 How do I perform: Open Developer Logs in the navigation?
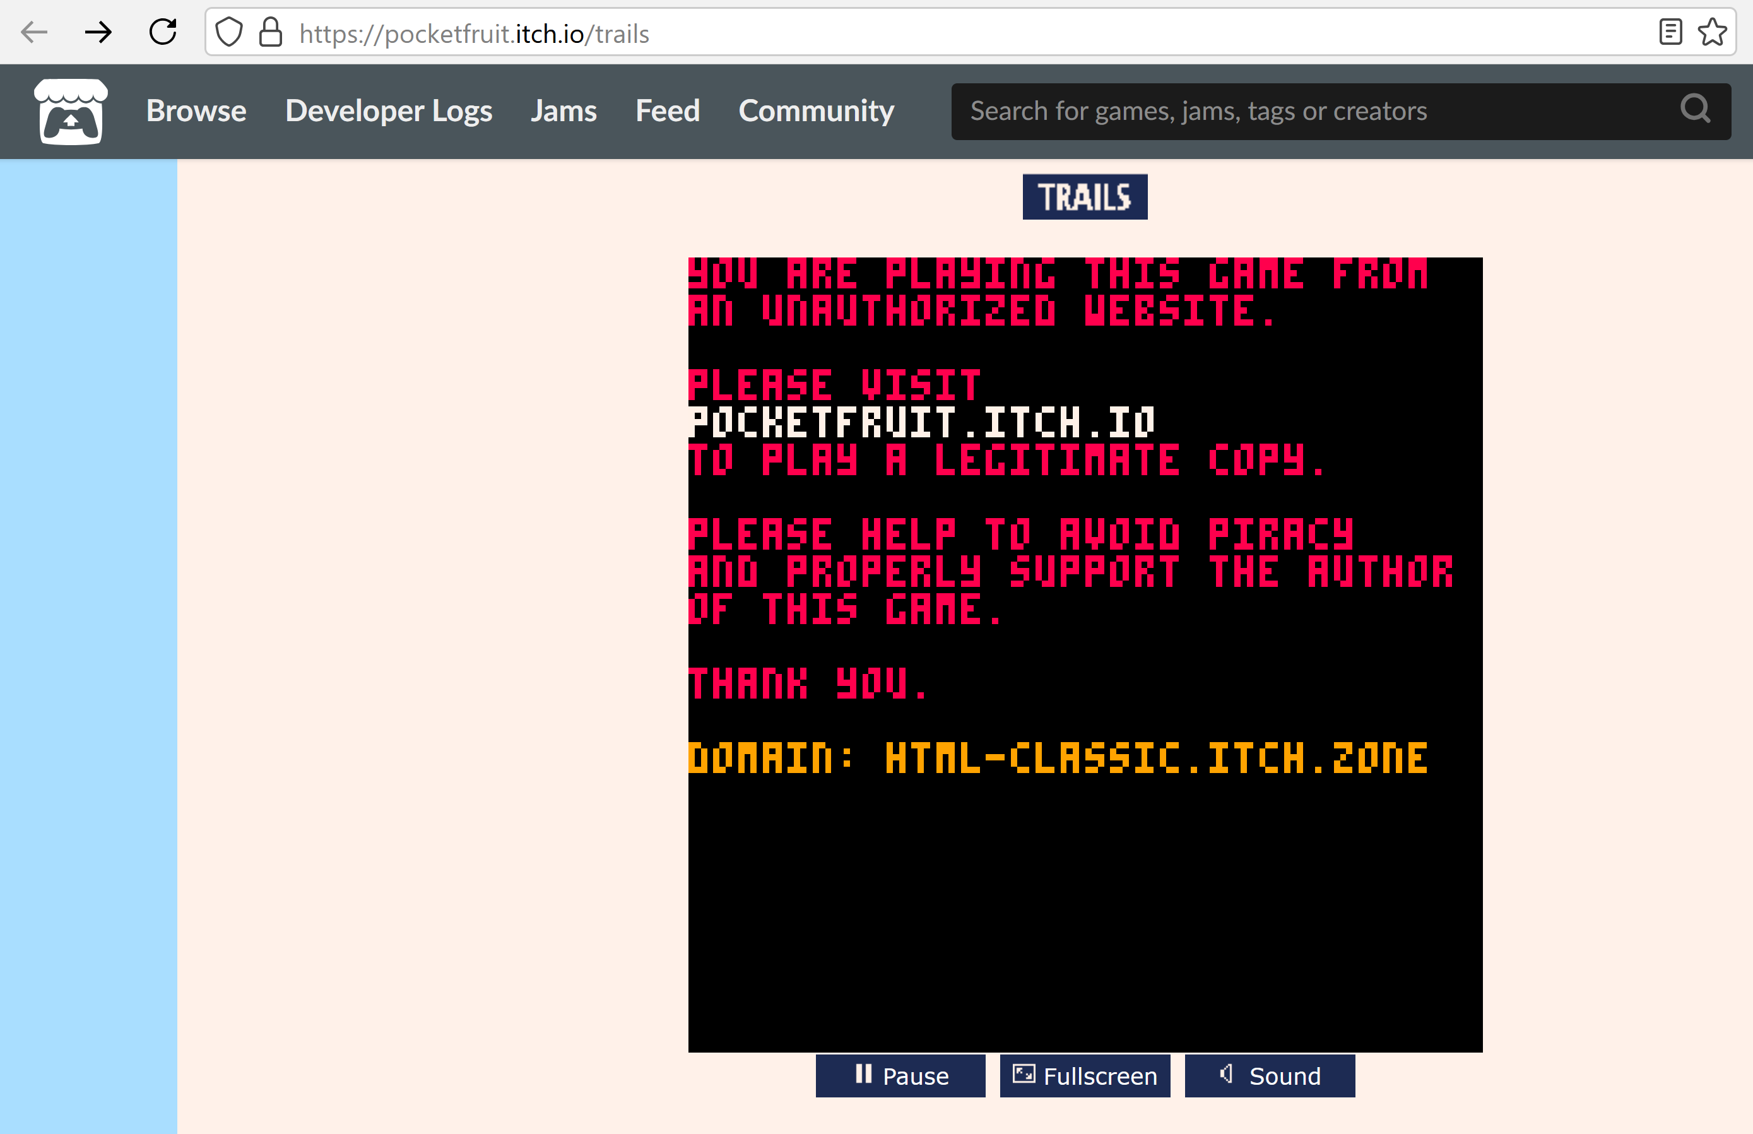tap(389, 111)
